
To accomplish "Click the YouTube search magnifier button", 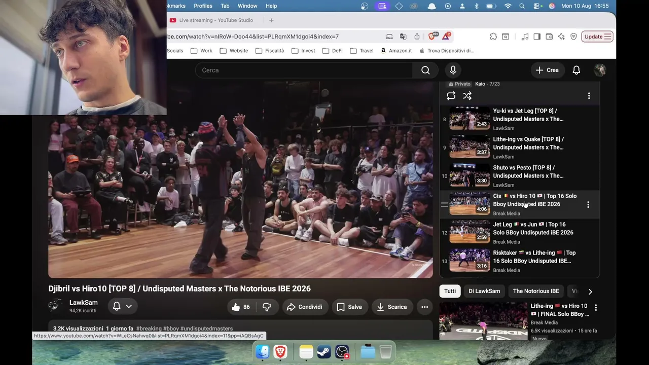I will click(425, 70).
